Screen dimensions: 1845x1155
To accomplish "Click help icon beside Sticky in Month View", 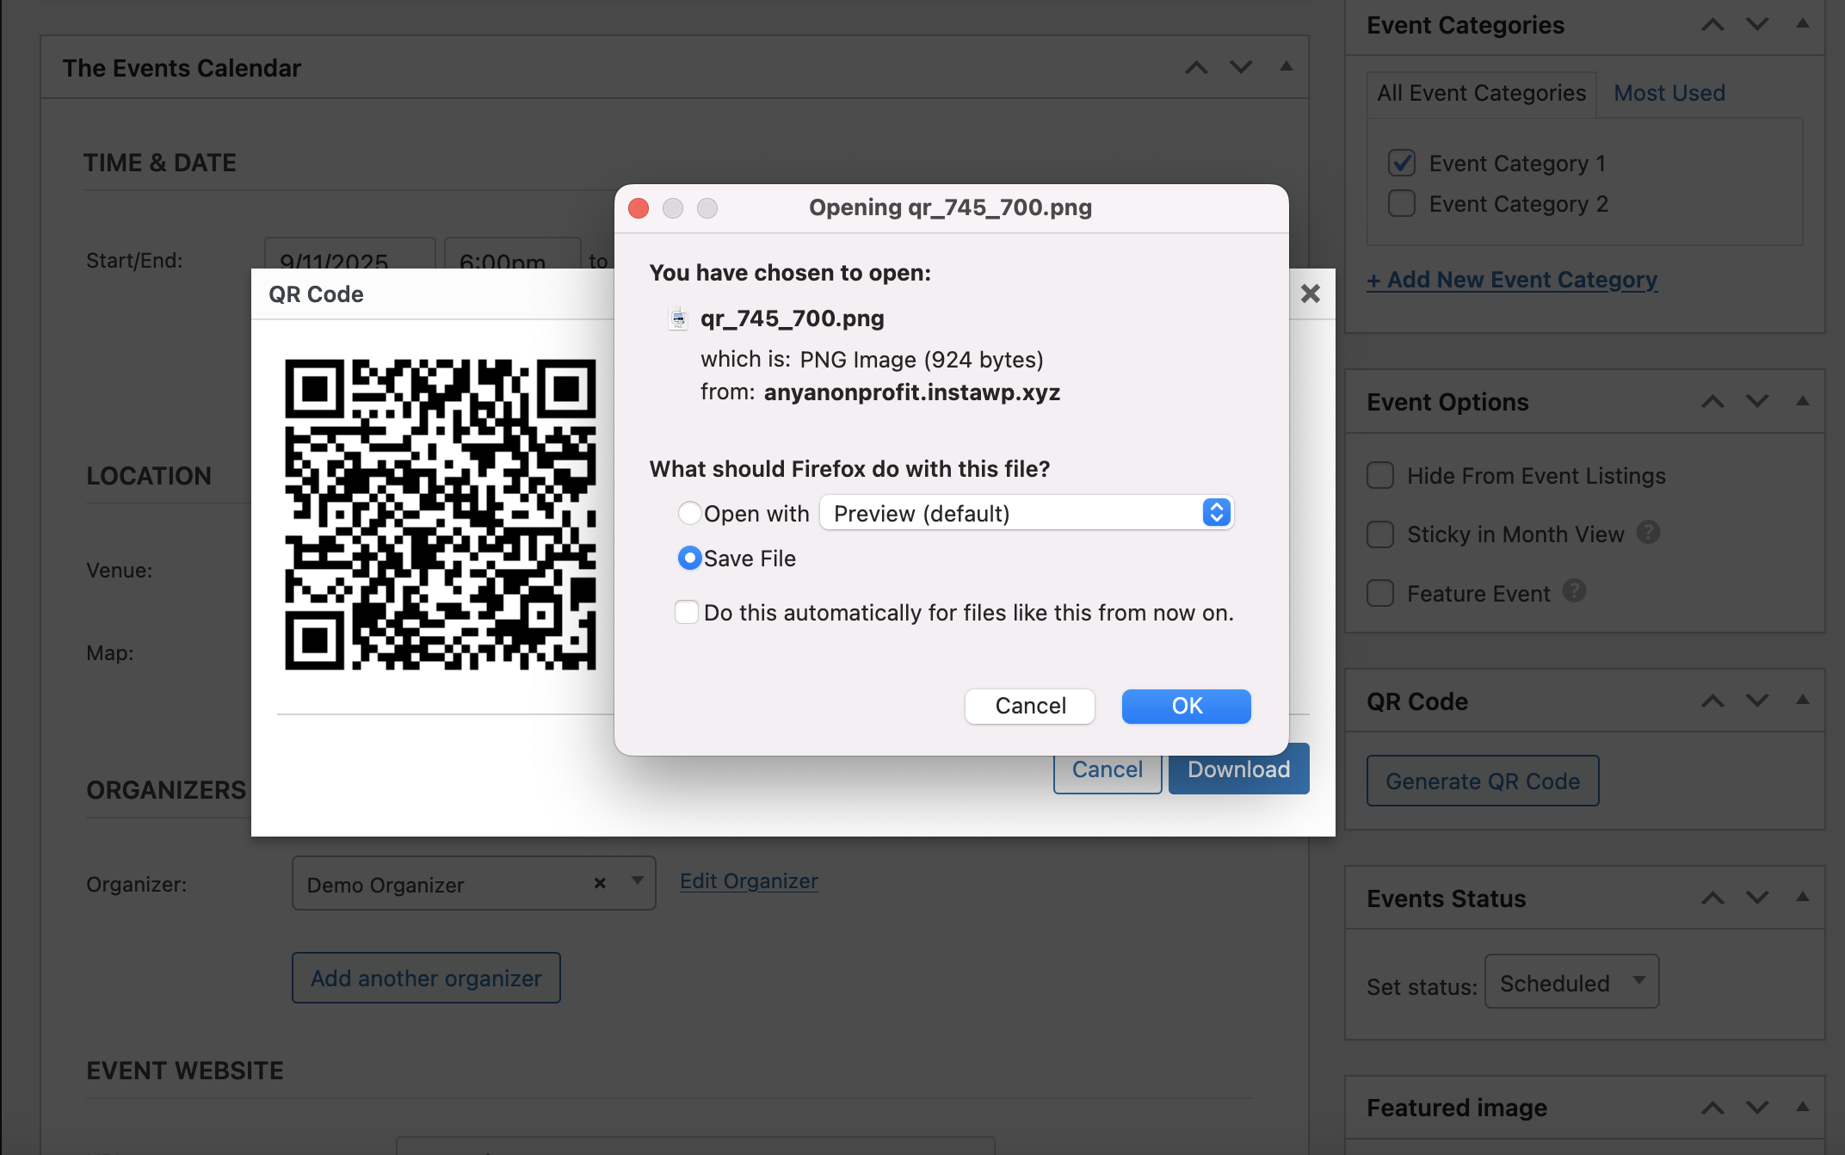I will coord(1647,532).
